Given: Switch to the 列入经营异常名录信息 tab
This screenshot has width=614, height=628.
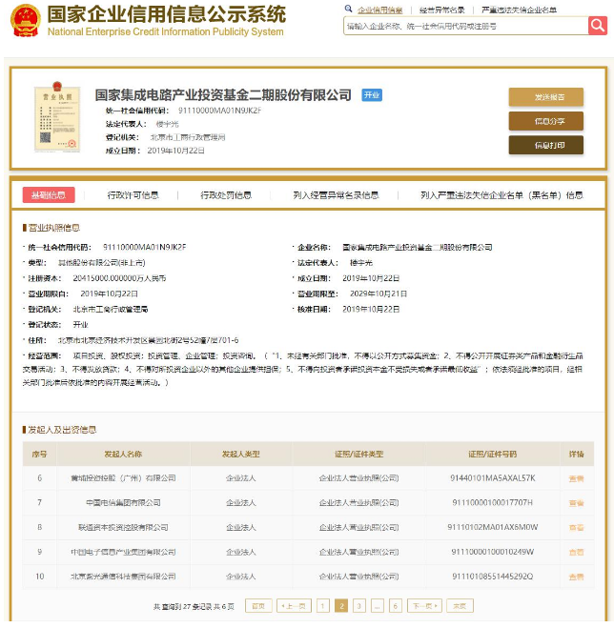Looking at the screenshot, I should pyautogui.click(x=336, y=195).
